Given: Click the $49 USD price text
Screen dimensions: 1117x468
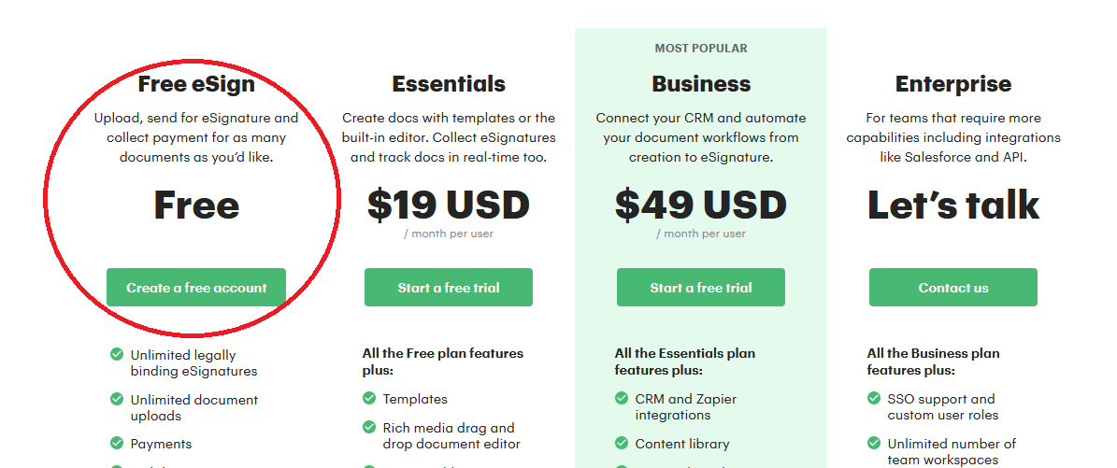Looking at the screenshot, I should (701, 206).
